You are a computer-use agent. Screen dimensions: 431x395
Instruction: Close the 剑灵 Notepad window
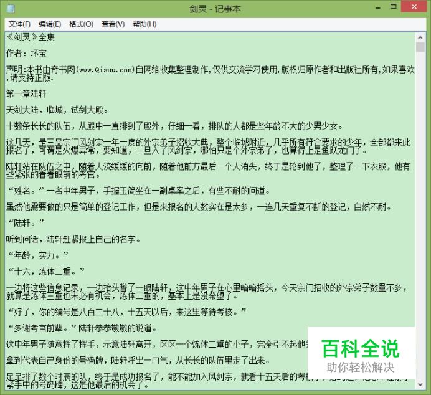414,7
